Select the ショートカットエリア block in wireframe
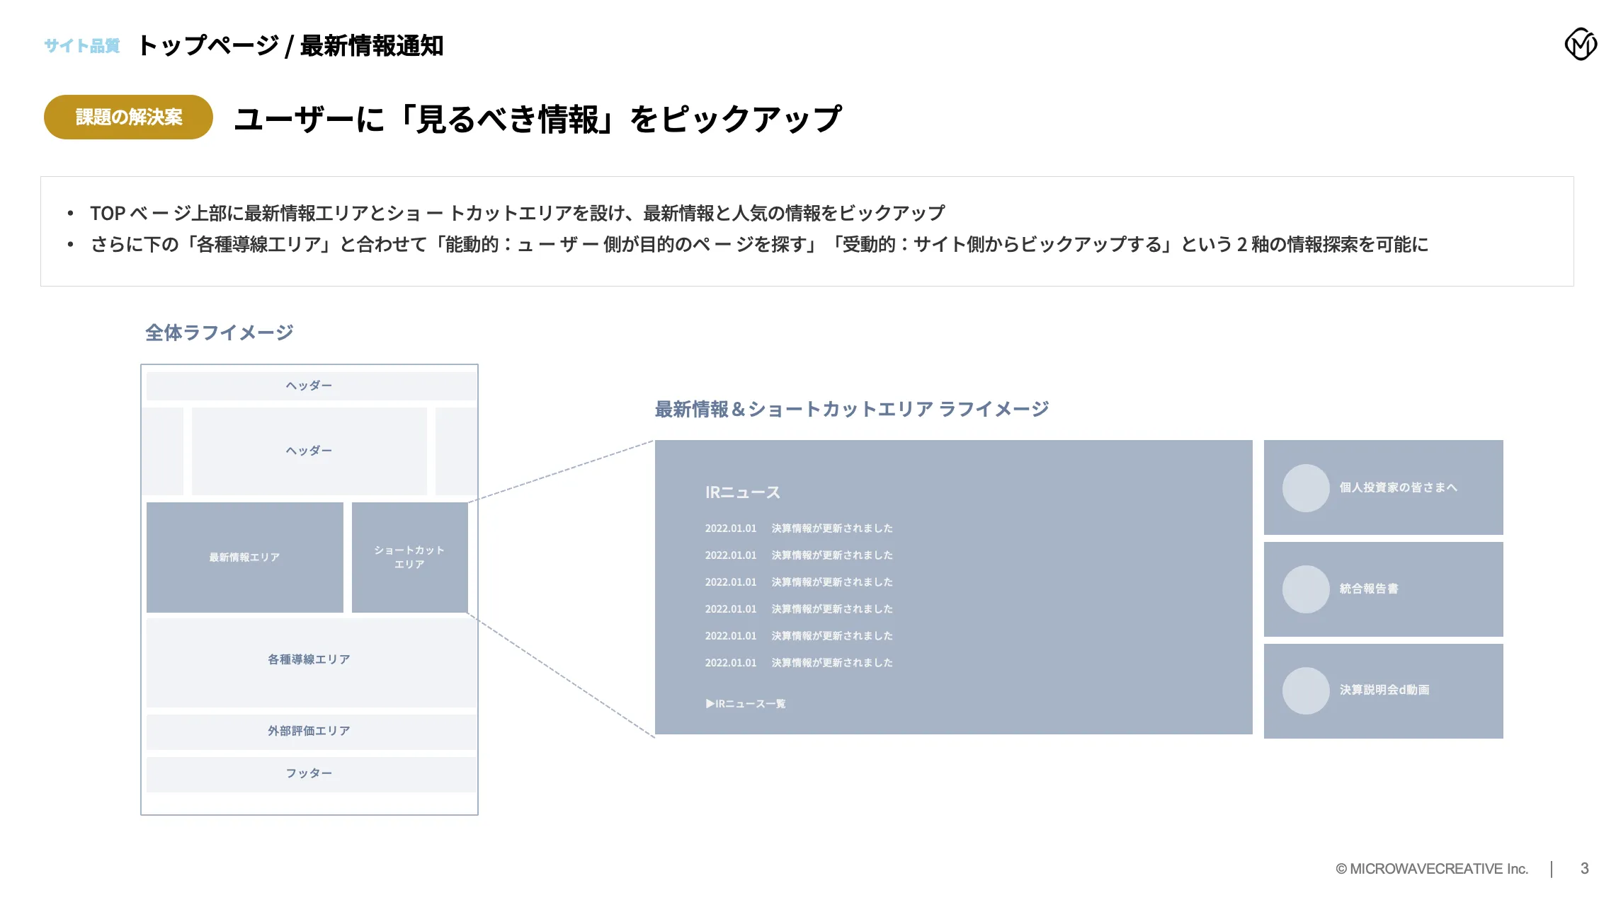The image size is (1616, 907). (409, 558)
